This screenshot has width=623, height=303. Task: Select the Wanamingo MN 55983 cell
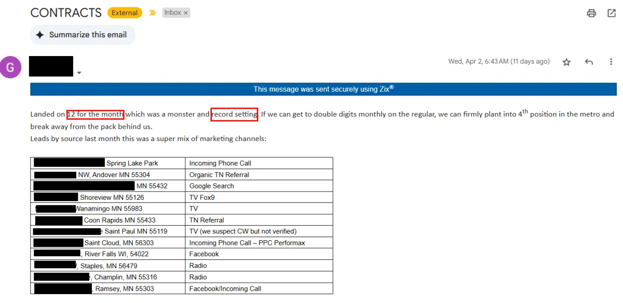(108, 209)
